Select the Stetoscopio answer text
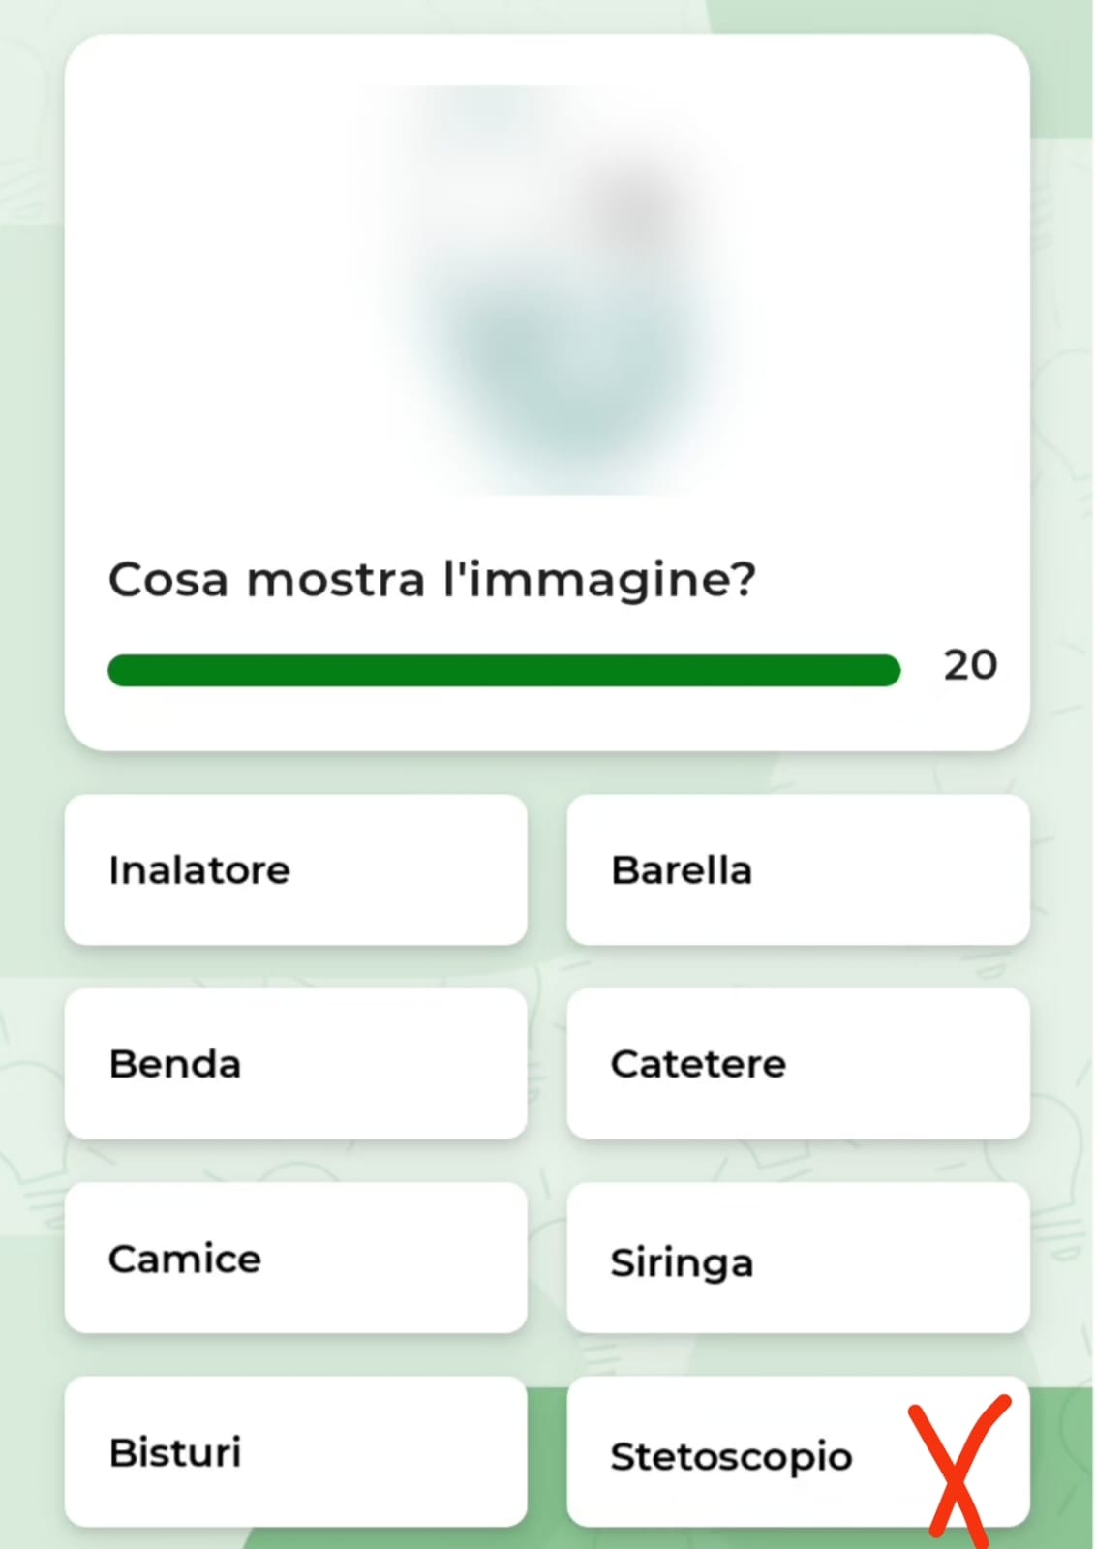The image size is (1095, 1549). [x=731, y=1455]
